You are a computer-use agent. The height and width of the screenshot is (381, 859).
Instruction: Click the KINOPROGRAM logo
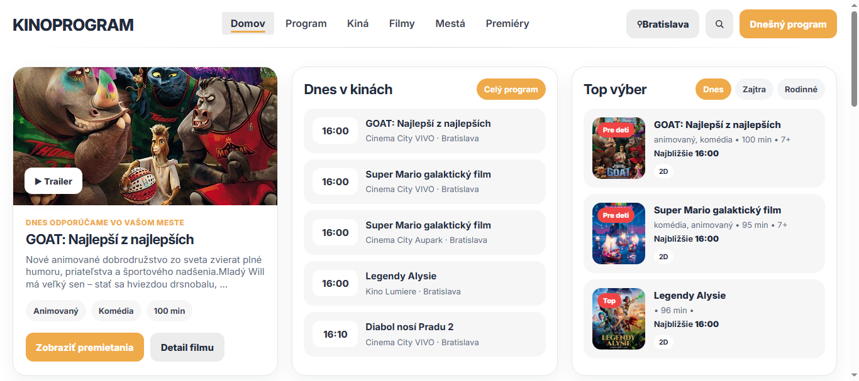pyautogui.click(x=73, y=24)
